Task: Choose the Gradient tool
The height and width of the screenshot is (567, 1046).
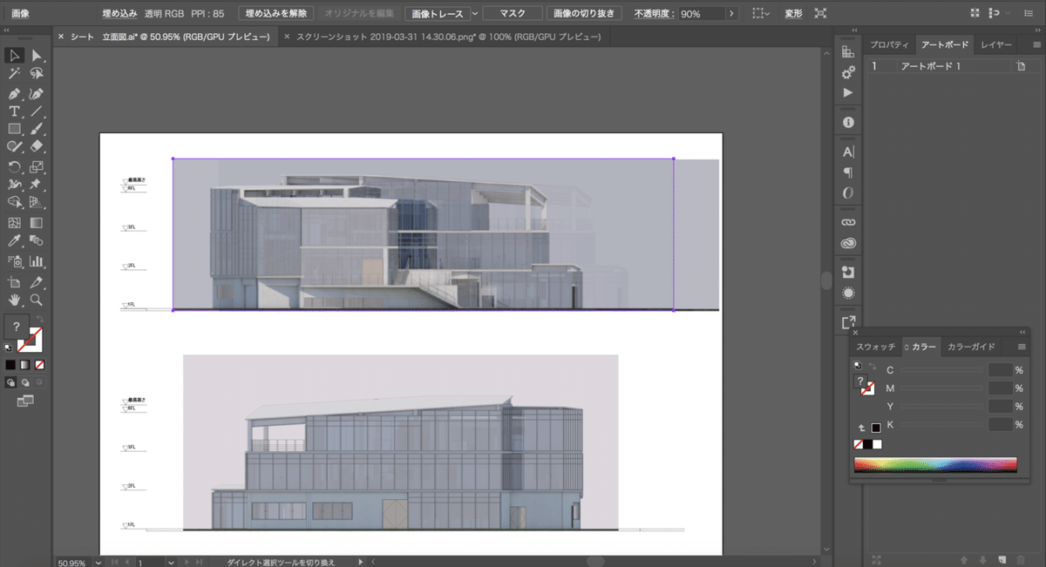Action: coord(37,223)
